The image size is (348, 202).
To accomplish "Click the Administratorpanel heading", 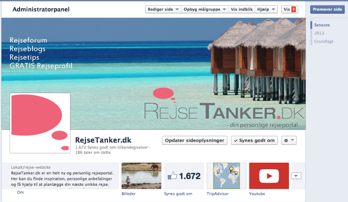I will coord(41,9).
